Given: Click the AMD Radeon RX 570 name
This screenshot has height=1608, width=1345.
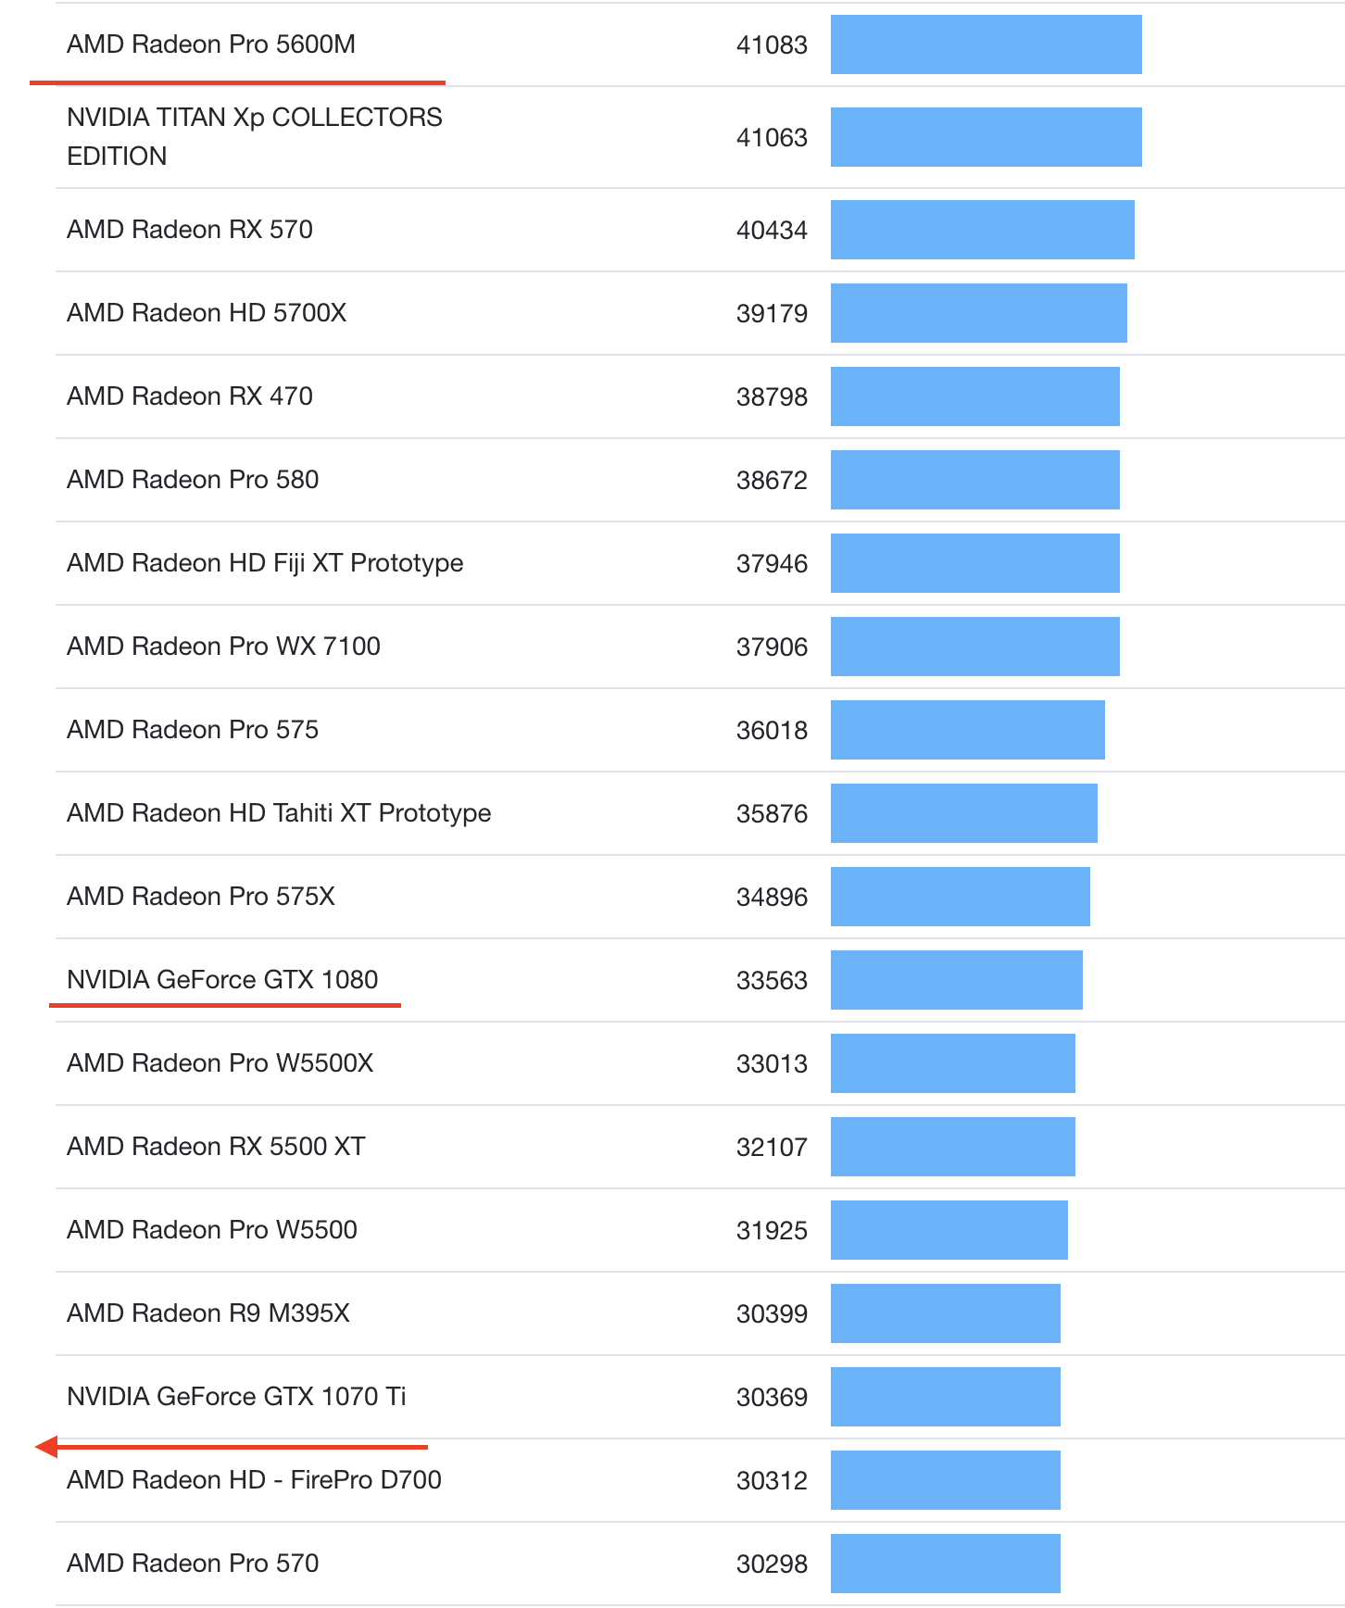Looking at the screenshot, I should (190, 230).
